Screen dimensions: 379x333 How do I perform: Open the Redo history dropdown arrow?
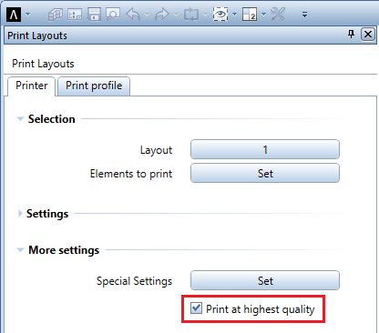[x=176, y=15]
